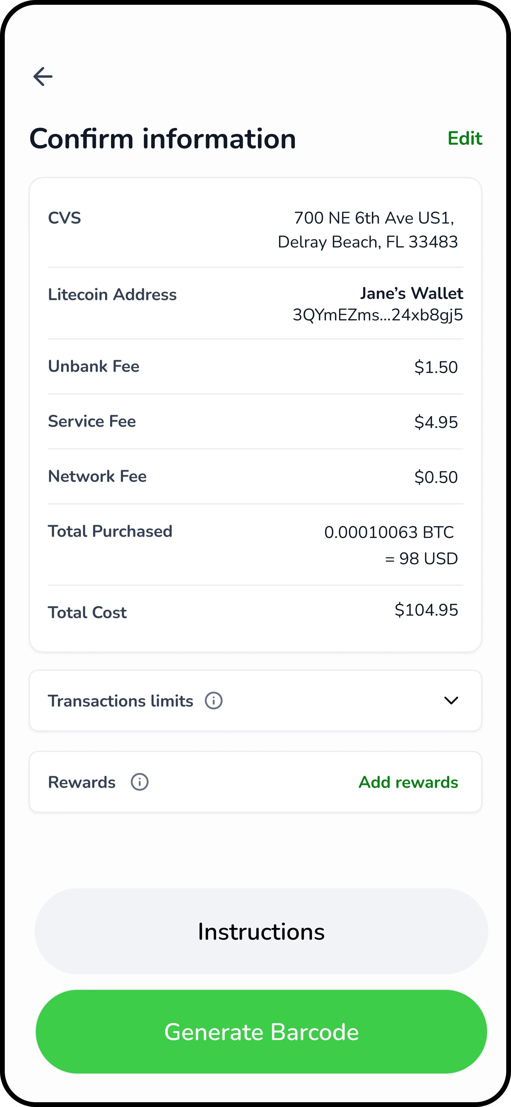This screenshot has width=511, height=1107.
Task: Tap the Transactions limits label
Action: click(121, 701)
